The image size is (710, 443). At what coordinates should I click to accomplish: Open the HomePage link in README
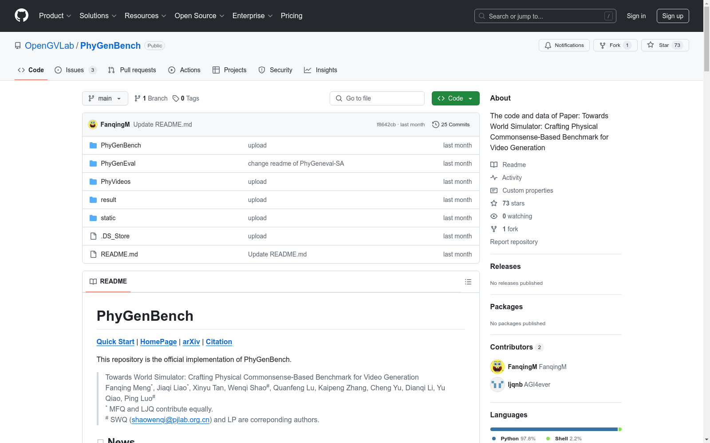coord(158,342)
